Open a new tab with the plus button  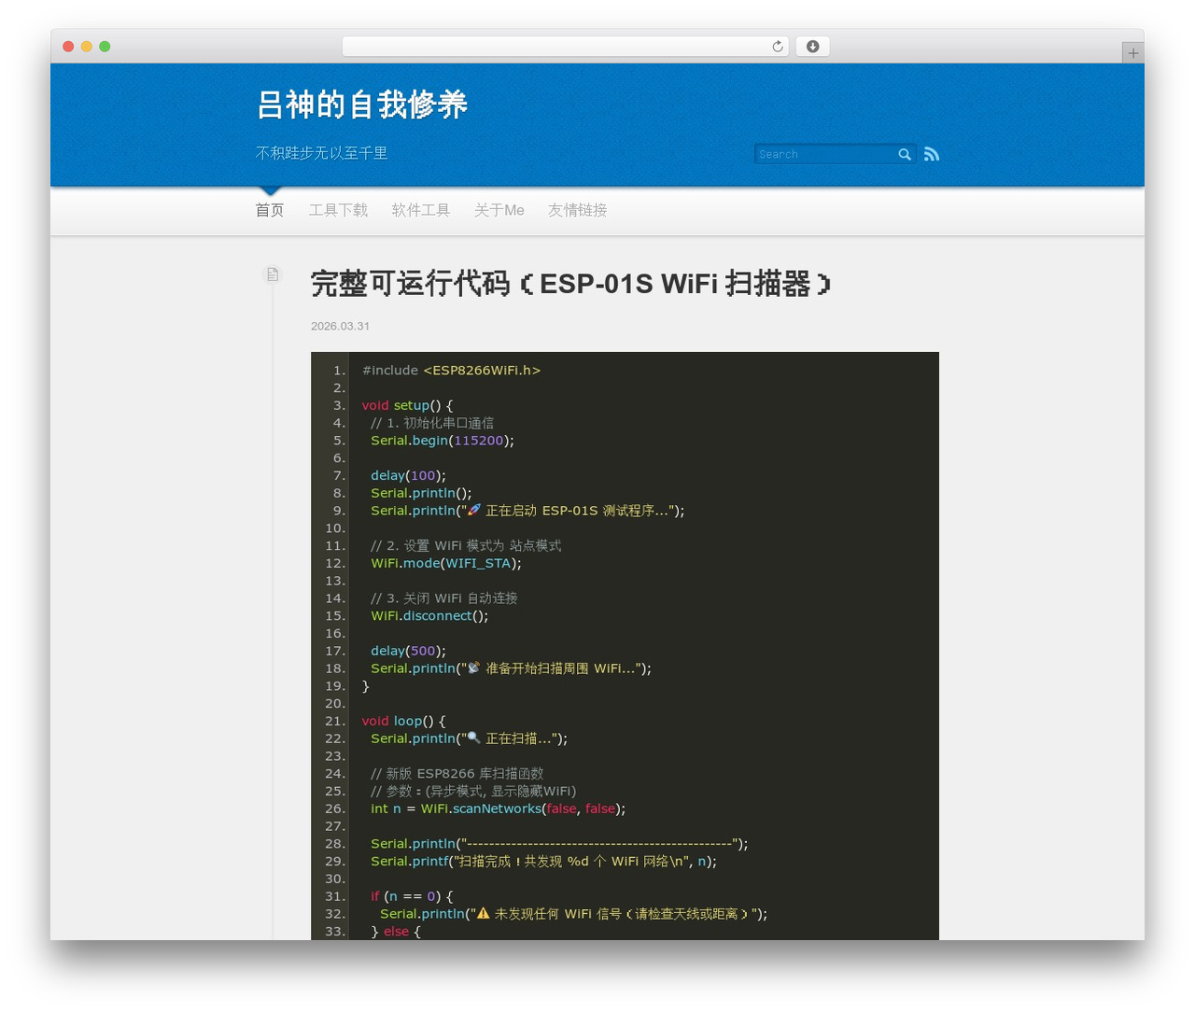1132,53
